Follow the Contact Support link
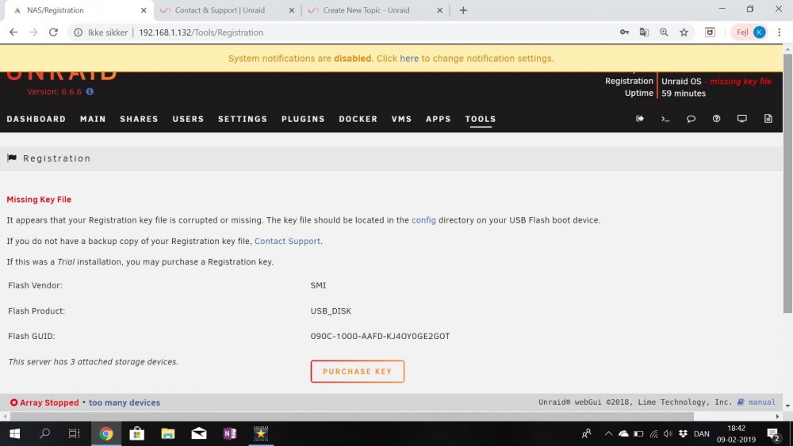The image size is (793, 446). coord(287,241)
